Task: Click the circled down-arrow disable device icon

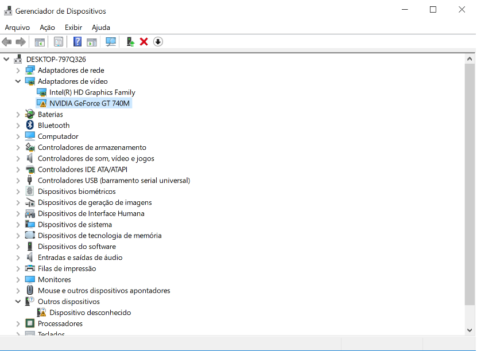Action: pos(158,42)
